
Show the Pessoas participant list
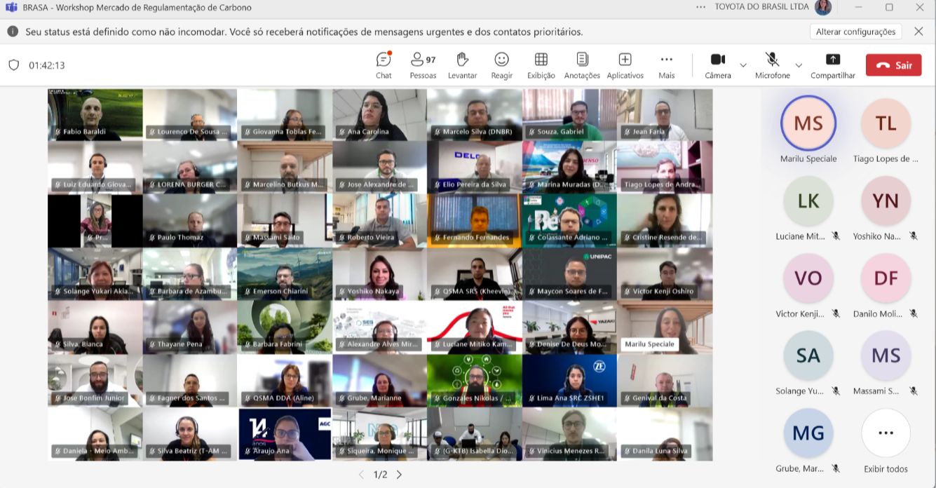coord(423,65)
